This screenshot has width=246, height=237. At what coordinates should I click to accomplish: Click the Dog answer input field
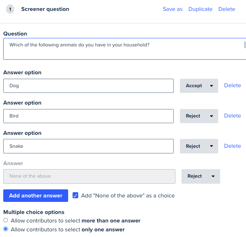88,86
